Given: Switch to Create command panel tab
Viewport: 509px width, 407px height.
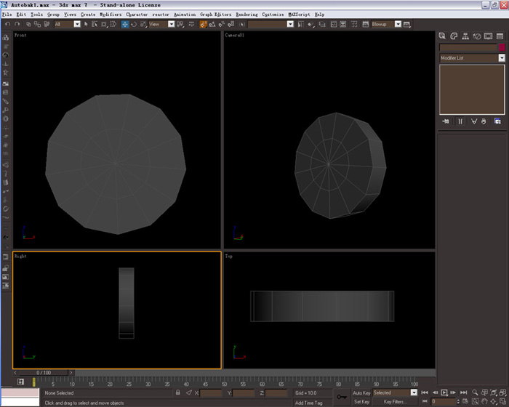Looking at the screenshot, I should [x=442, y=36].
